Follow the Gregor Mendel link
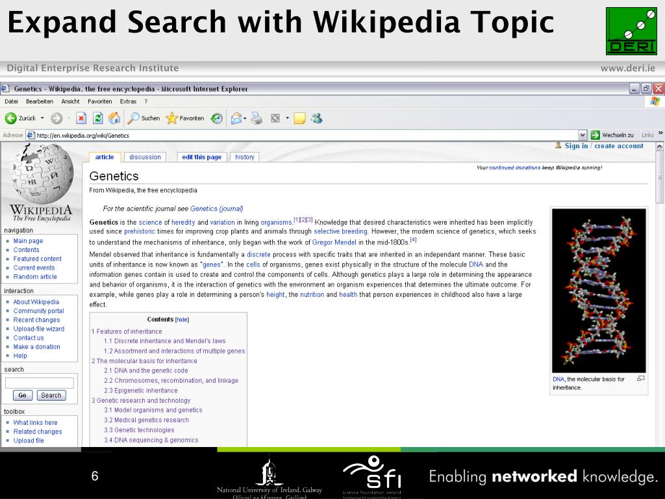The height and width of the screenshot is (499, 665). click(334, 242)
